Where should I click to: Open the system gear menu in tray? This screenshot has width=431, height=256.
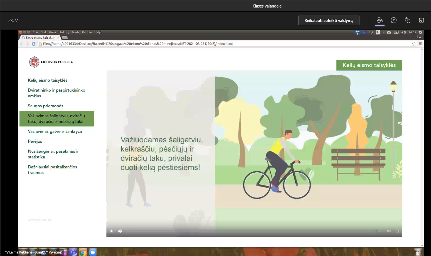[420, 32]
